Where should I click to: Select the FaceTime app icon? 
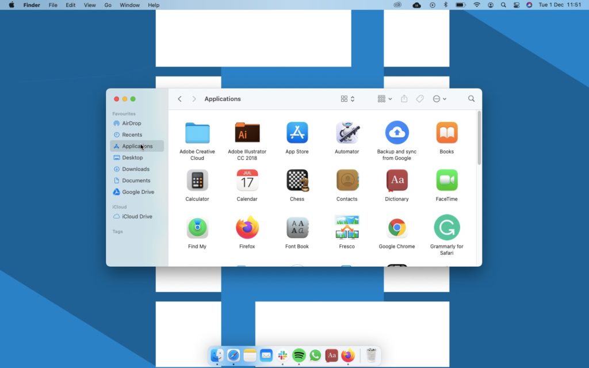[x=446, y=181]
